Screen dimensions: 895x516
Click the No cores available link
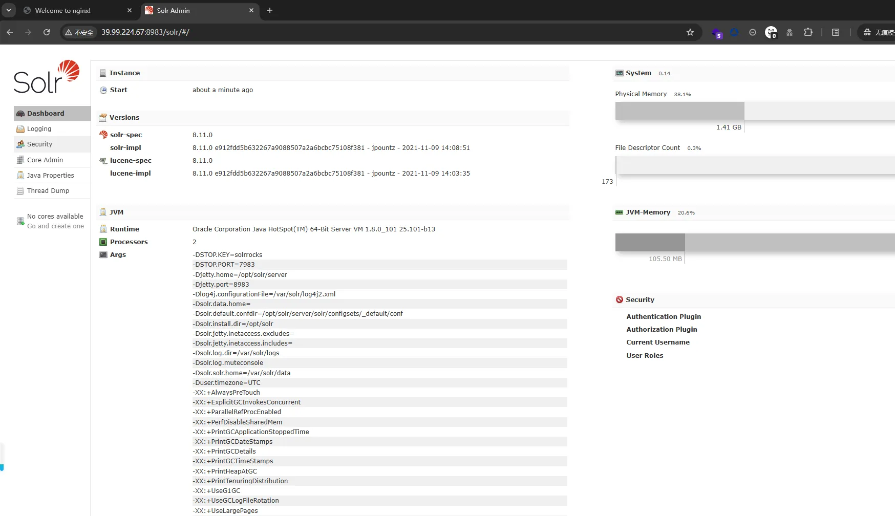tap(55, 221)
